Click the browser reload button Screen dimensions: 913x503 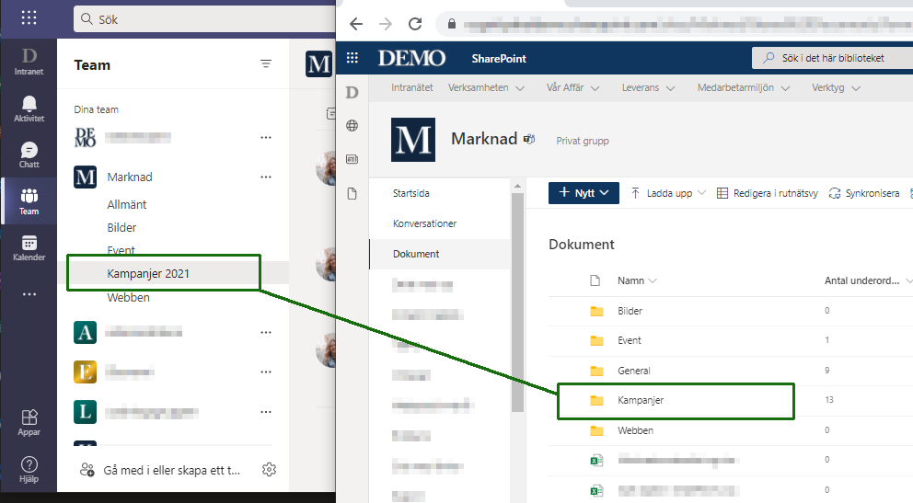(415, 24)
